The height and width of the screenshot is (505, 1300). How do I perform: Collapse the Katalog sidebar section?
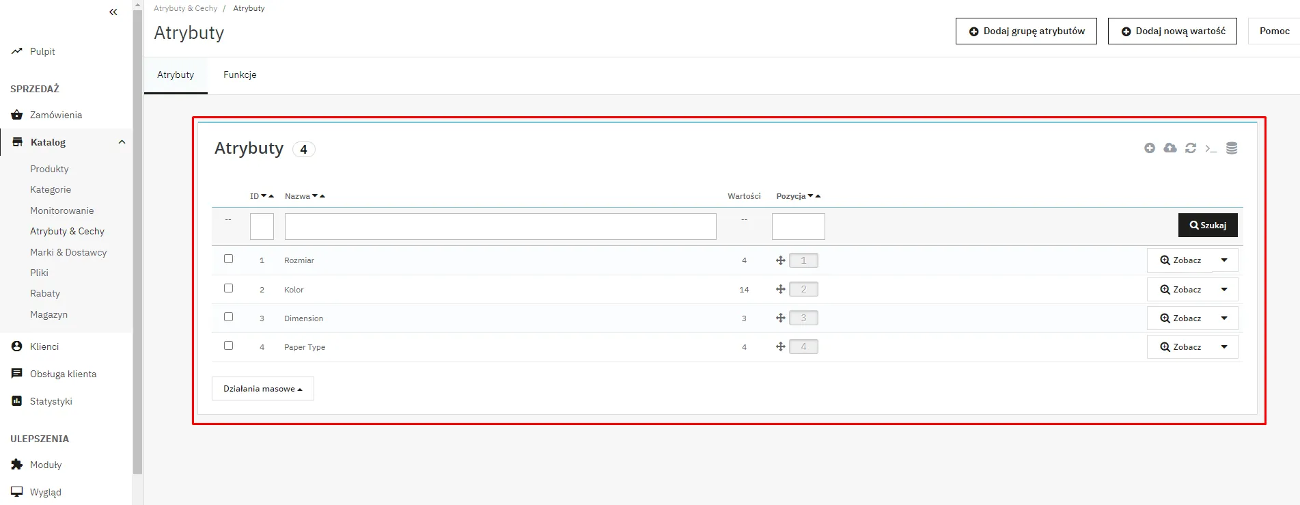point(122,142)
